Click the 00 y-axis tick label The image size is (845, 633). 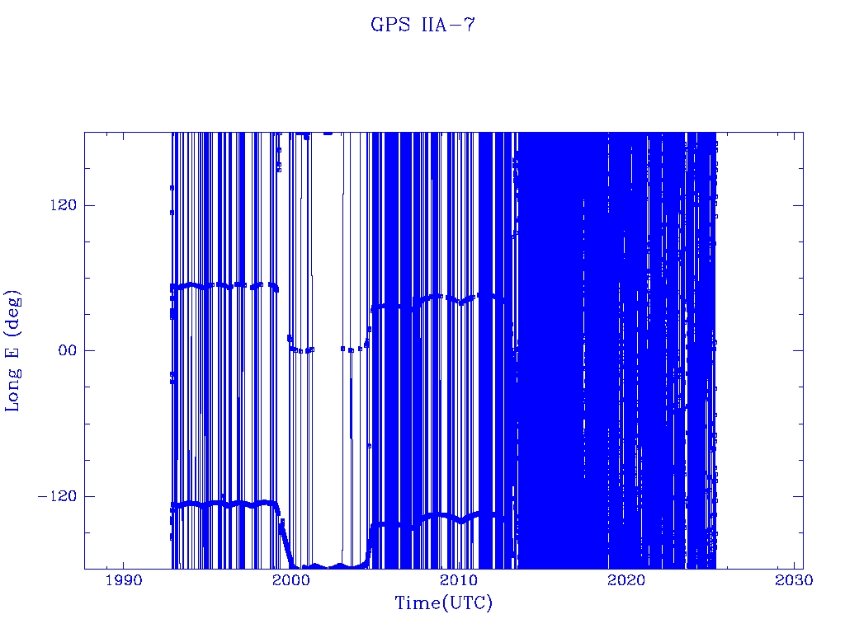tap(68, 350)
